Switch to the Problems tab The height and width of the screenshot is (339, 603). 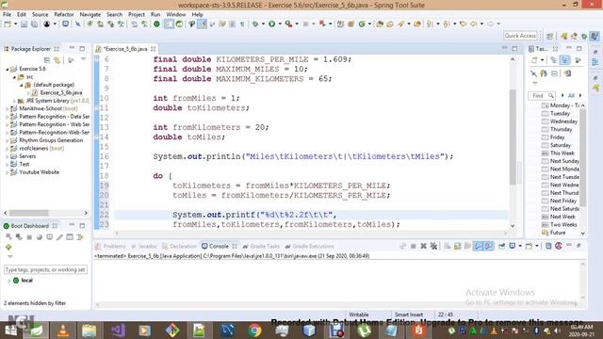coord(111,246)
